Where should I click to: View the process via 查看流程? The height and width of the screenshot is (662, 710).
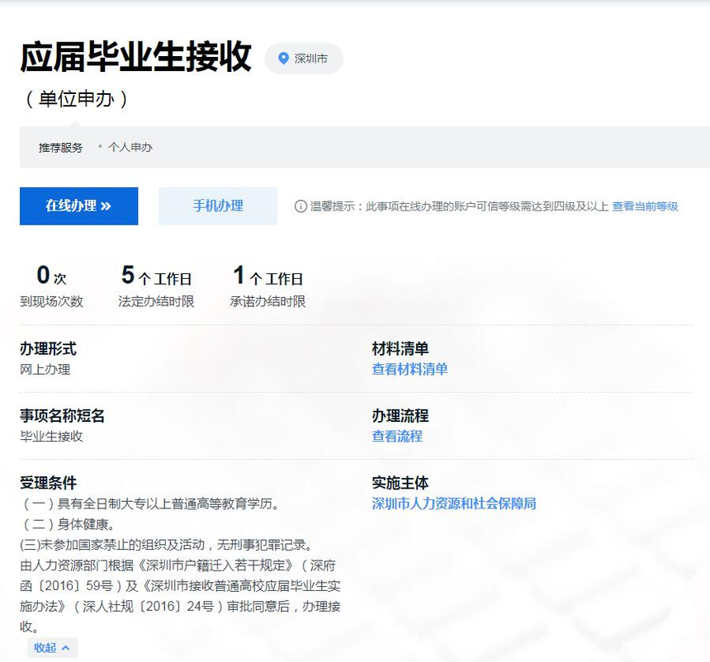397,436
